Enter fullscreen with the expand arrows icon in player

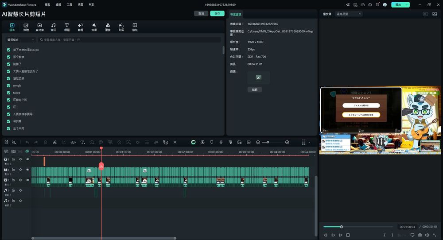click(x=435, y=235)
